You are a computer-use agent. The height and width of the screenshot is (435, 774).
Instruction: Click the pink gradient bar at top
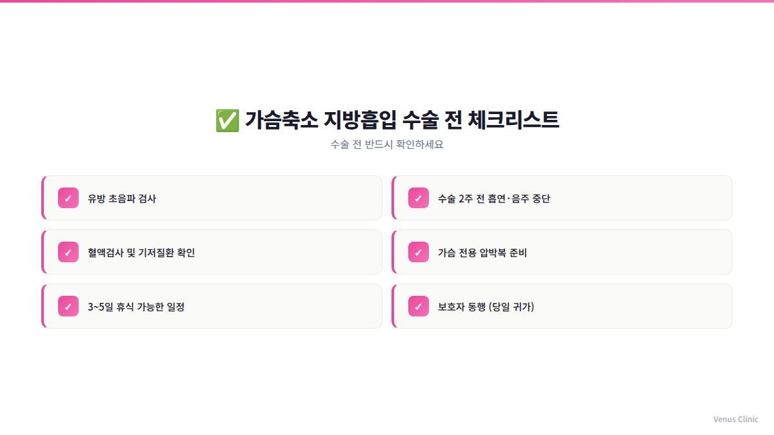[x=387, y=1]
